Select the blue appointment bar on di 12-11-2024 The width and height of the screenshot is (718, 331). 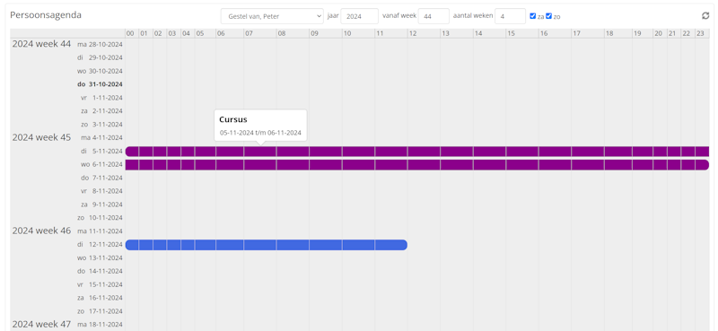tap(266, 245)
